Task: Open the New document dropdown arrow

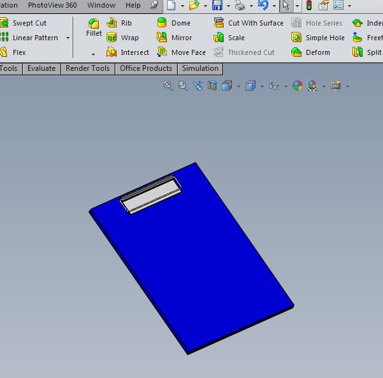Action: pyautogui.click(x=182, y=6)
